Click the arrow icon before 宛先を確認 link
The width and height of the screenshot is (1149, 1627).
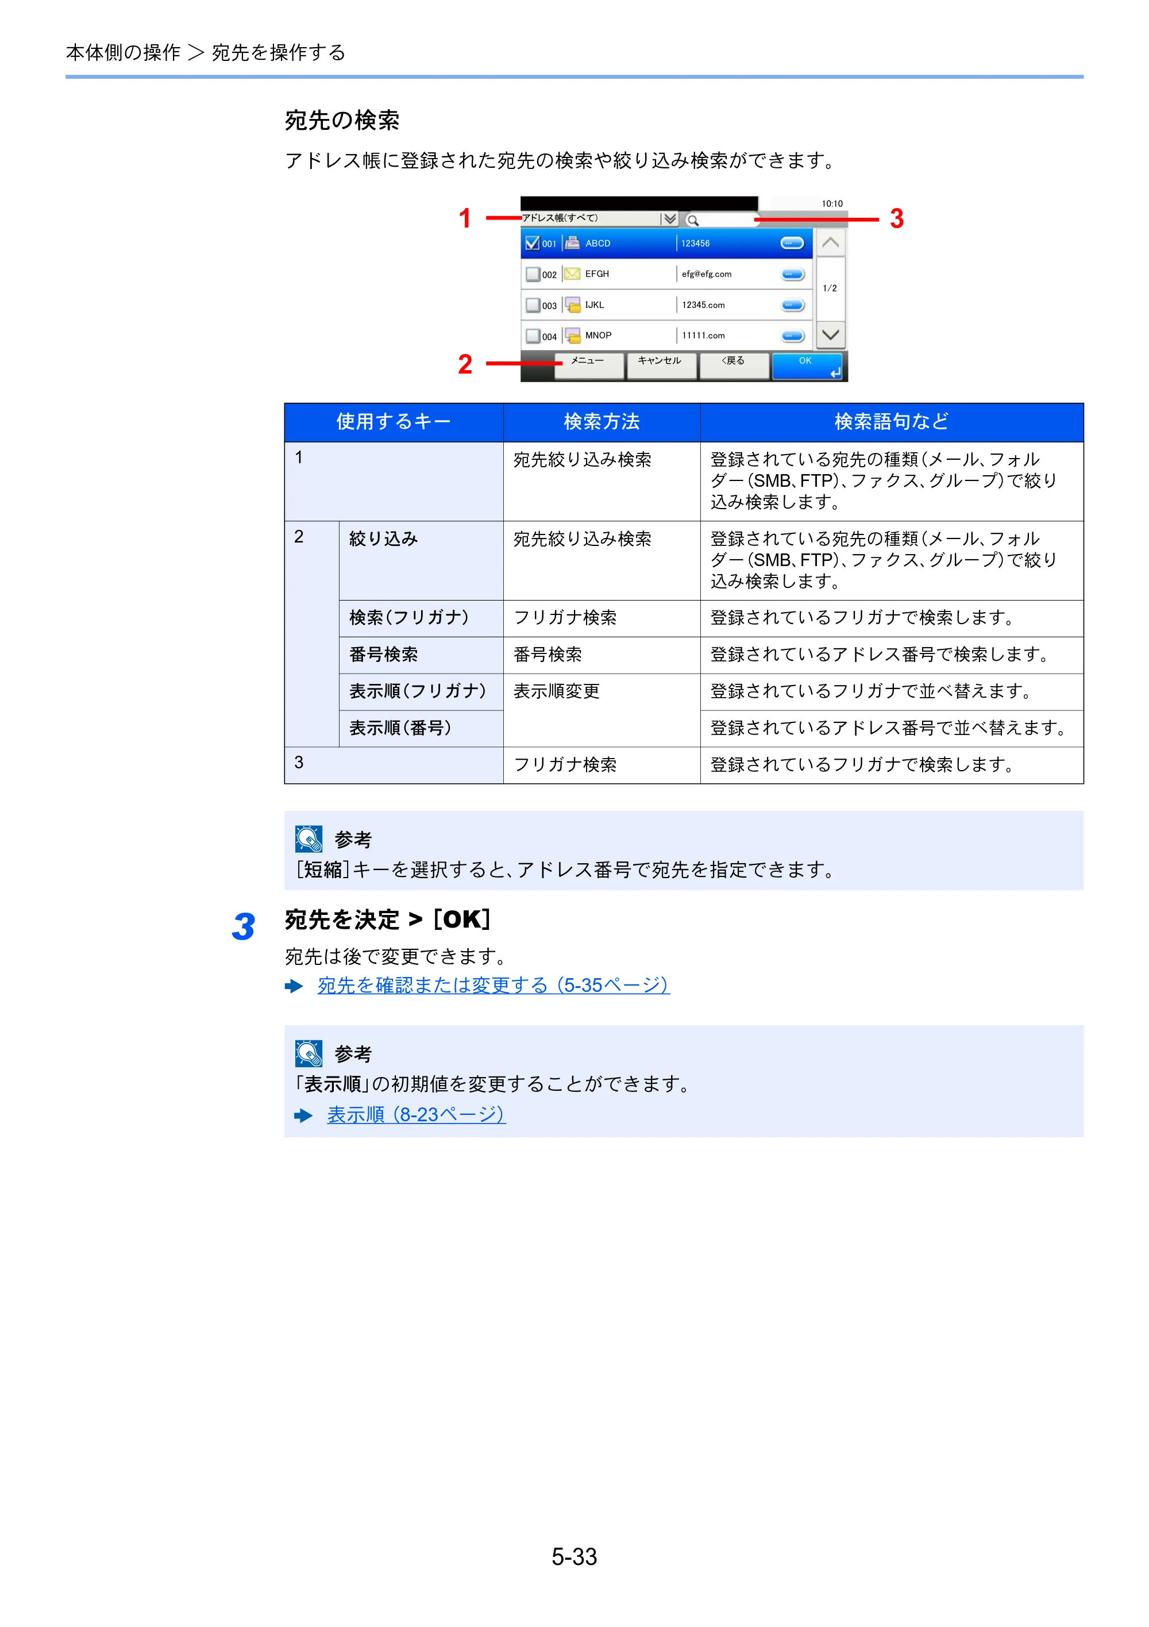click(x=294, y=986)
